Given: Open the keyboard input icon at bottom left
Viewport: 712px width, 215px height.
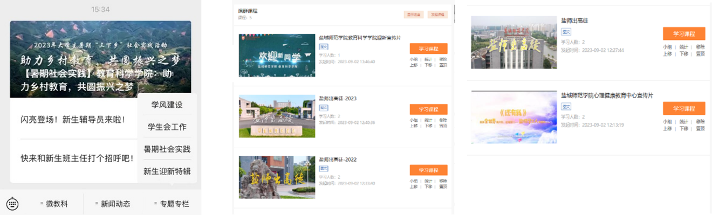Looking at the screenshot, I should pyautogui.click(x=12, y=204).
